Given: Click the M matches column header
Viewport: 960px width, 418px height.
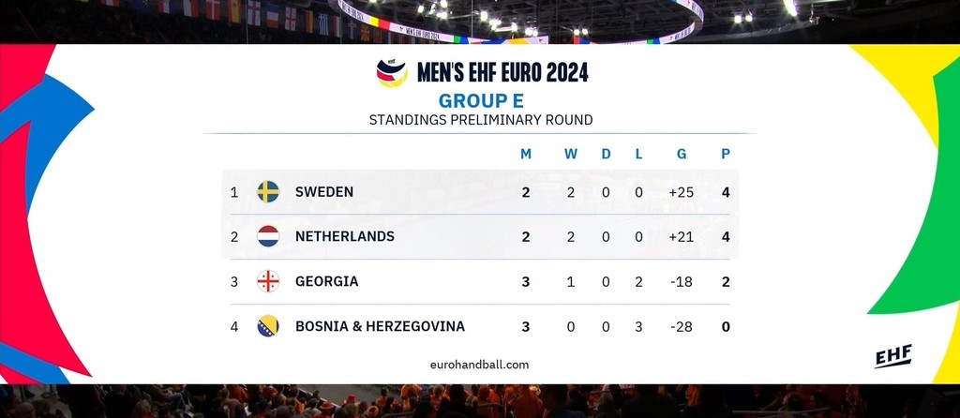Looking at the screenshot, I should [526, 154].
